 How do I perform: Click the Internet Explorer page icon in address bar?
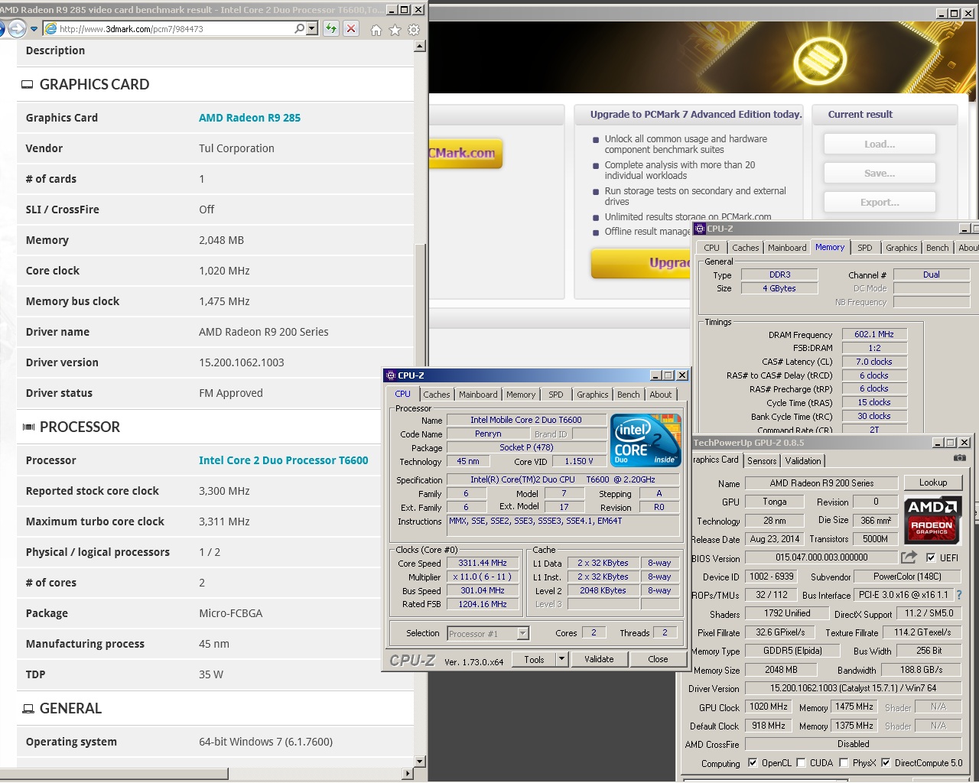50,29
